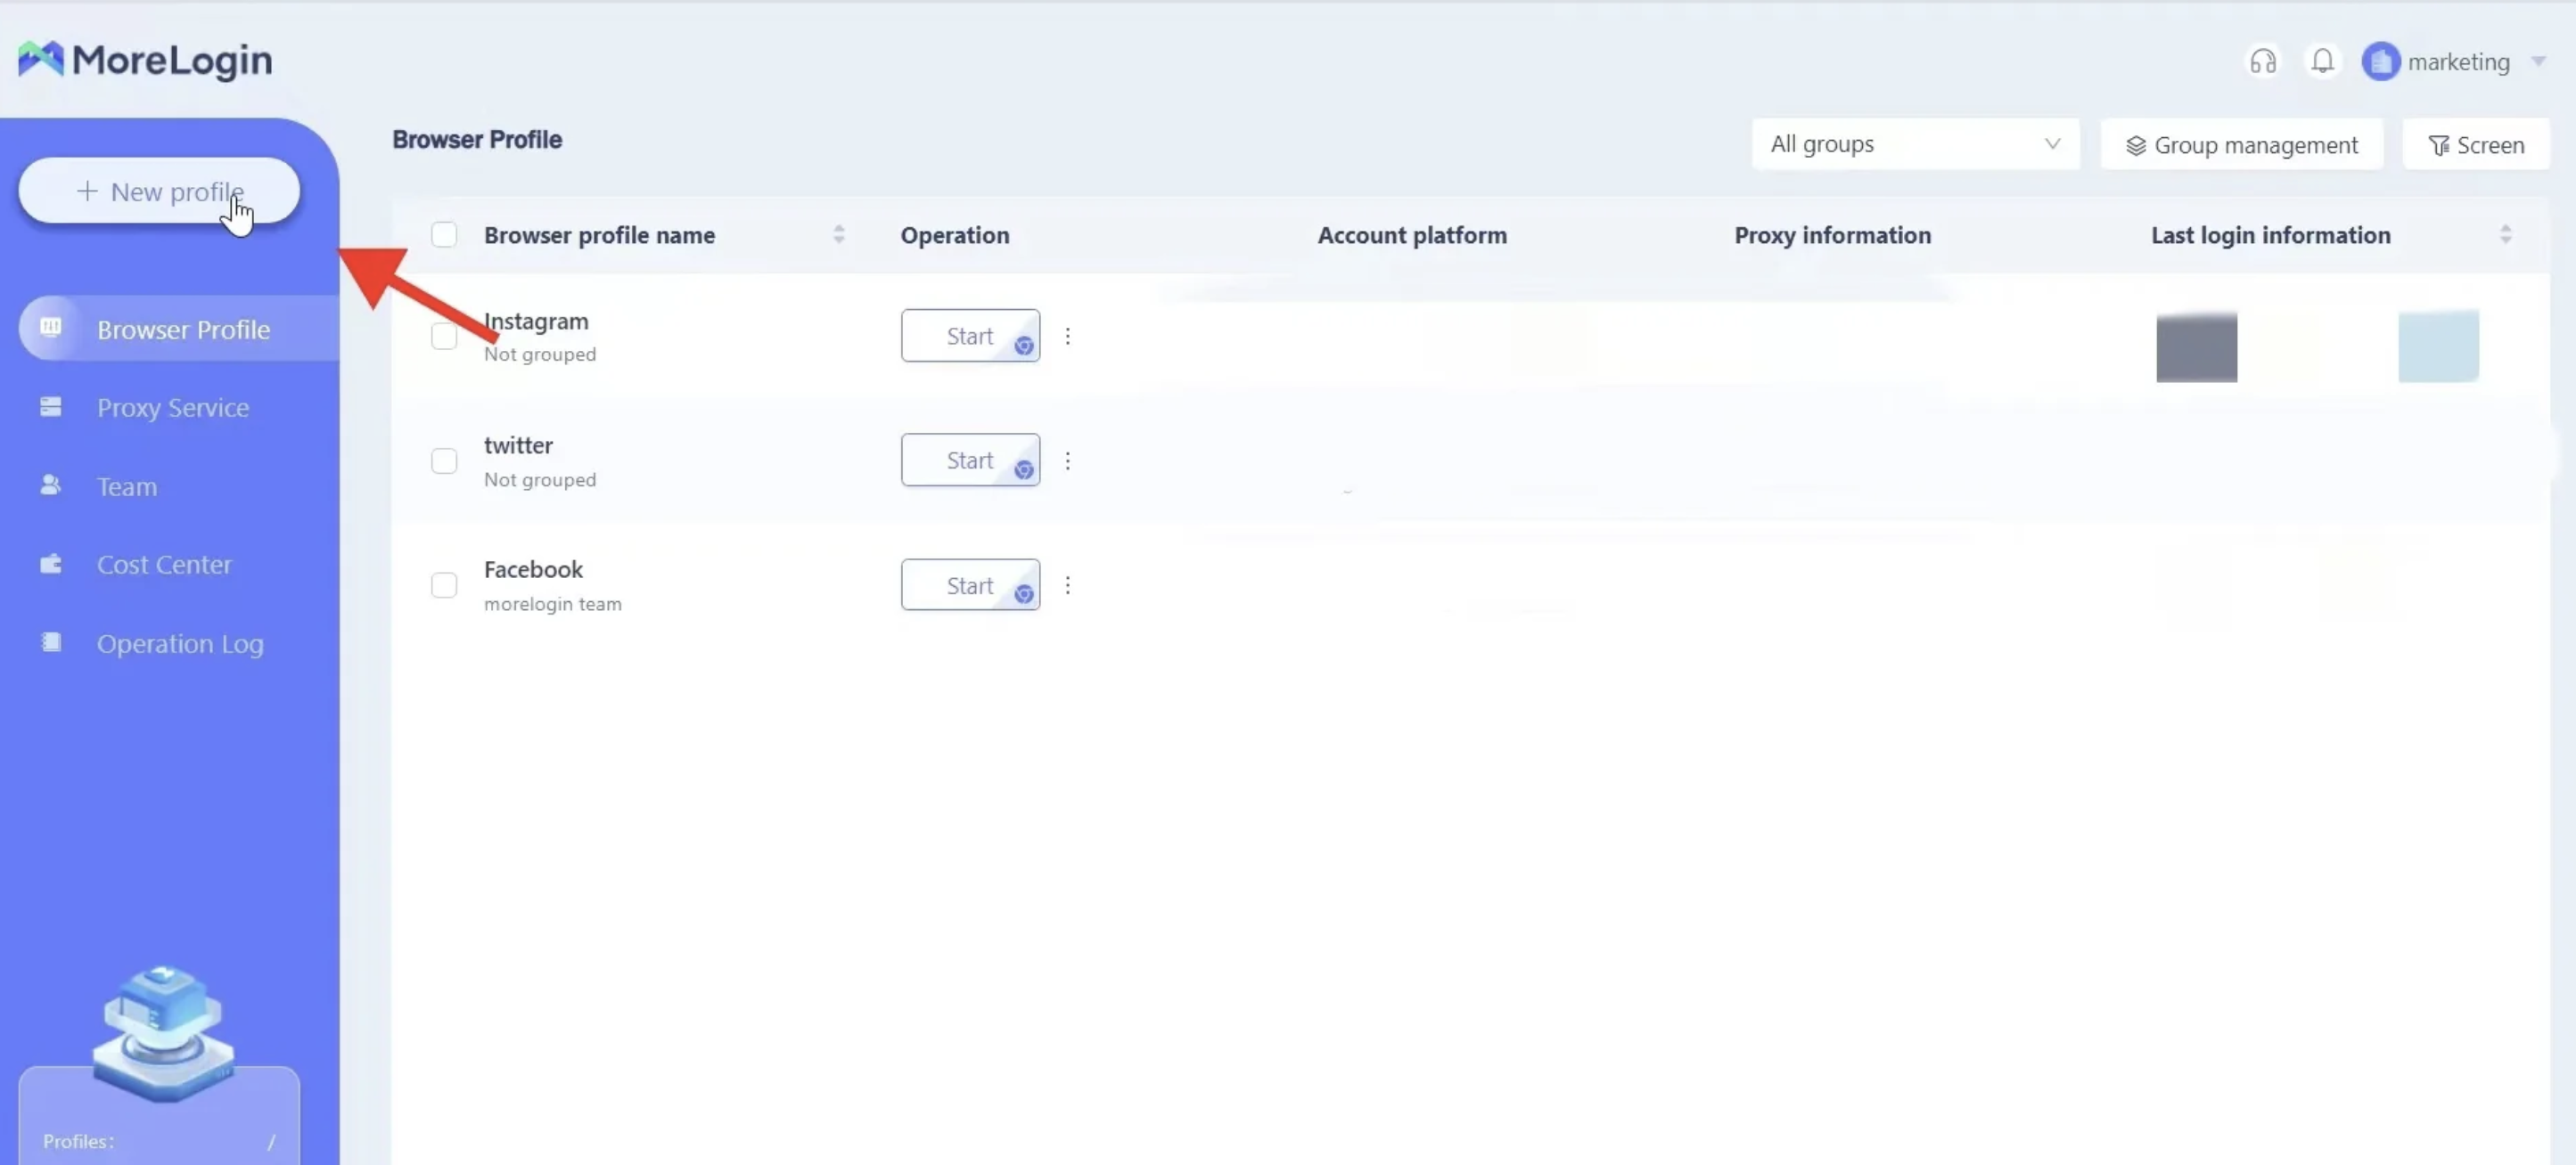Open more options for Instagram profile
The height and width of the screenshot is (1165, 2576).
(1067, 336)
